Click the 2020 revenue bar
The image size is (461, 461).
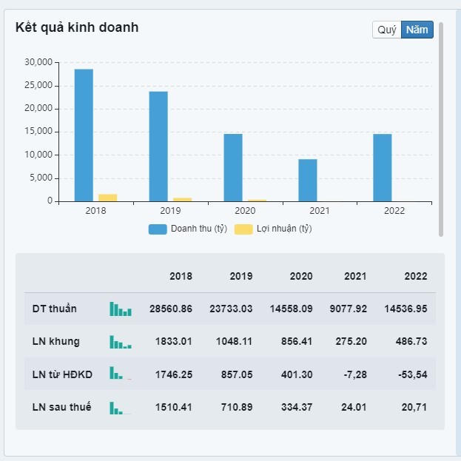coord(233,167)
